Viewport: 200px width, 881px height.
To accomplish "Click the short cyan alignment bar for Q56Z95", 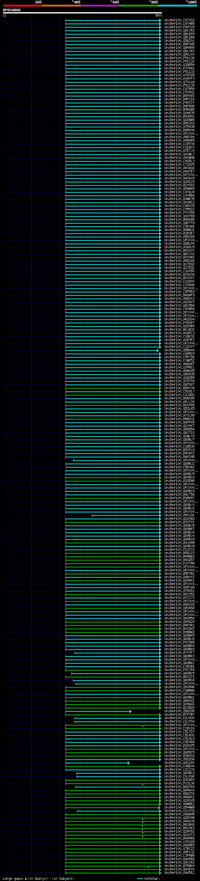I will tap(98, 711).
